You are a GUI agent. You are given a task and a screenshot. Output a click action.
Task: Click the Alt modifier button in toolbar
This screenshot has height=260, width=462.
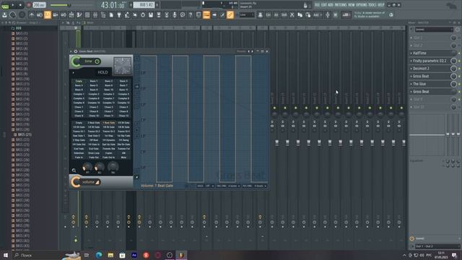[x=276, y=14]
